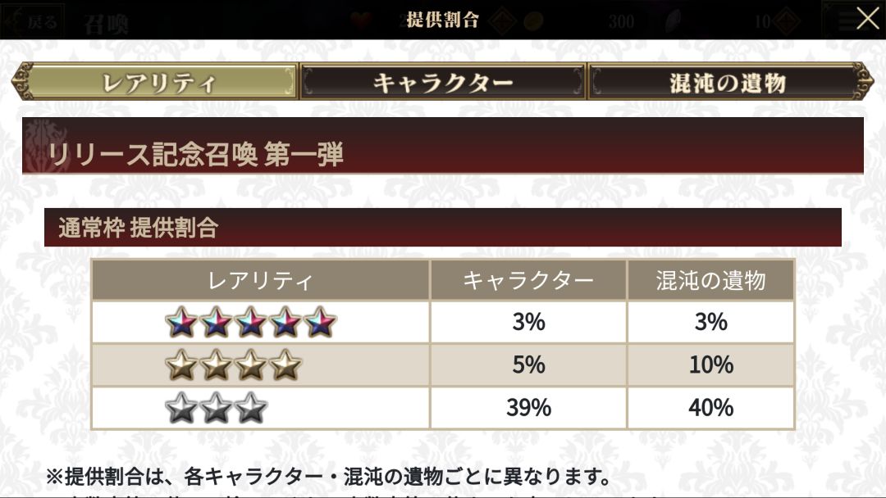Click the リリース記念召喚 第一弾 banner header
Screen dimensions: 886x498
pos(443,146)
